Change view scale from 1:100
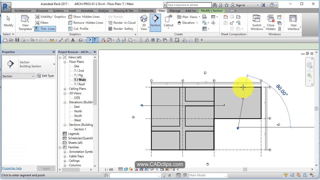 click(x=109, y=169)
